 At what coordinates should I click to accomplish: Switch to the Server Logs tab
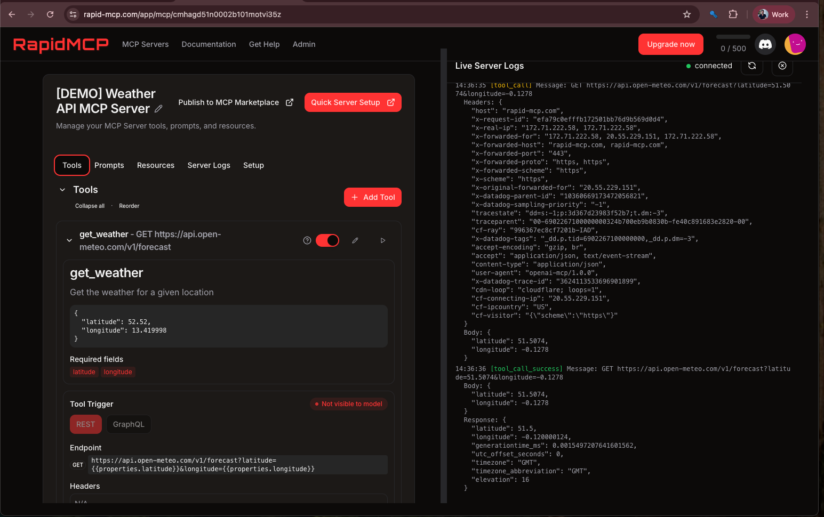(x=209, y=165)
